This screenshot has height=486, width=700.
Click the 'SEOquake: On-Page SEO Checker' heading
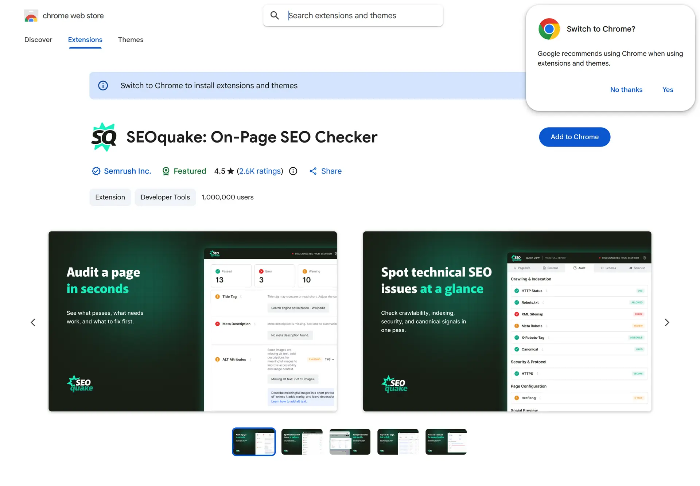[252, 137]
